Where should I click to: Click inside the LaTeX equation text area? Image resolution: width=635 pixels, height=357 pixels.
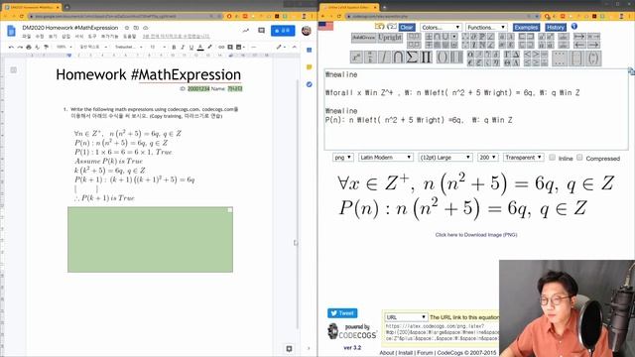click(x=476, y=109)
